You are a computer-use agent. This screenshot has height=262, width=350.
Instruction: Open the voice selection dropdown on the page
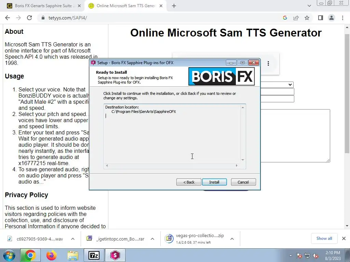coord(277,85)
